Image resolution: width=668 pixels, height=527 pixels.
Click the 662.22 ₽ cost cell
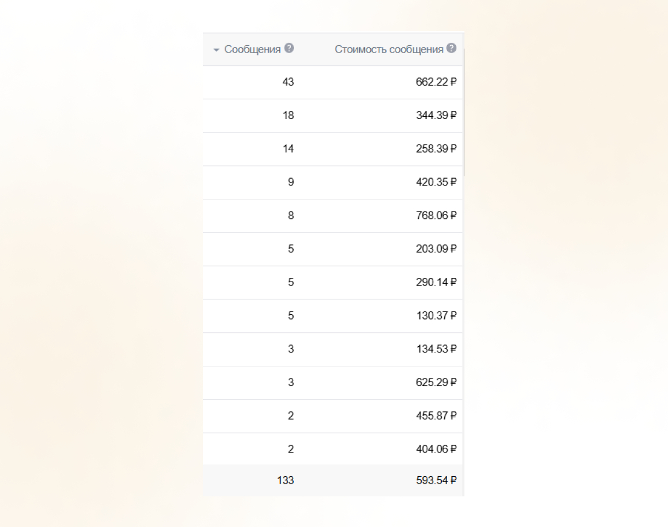436,82
